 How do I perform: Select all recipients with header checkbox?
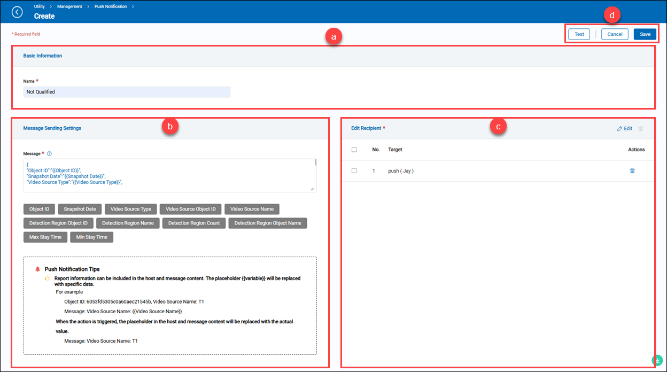point(354,150)
